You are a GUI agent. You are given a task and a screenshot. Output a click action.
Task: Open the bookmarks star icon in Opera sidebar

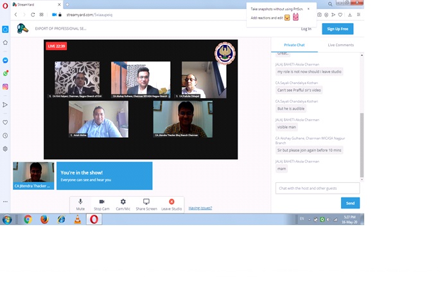click(5, 42)
